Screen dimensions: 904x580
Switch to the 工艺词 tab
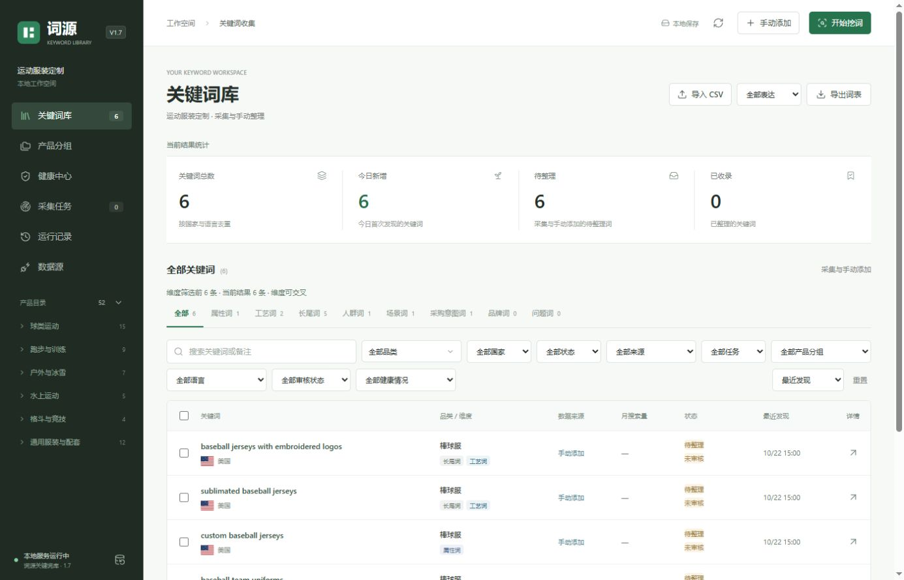coord(269,313)
